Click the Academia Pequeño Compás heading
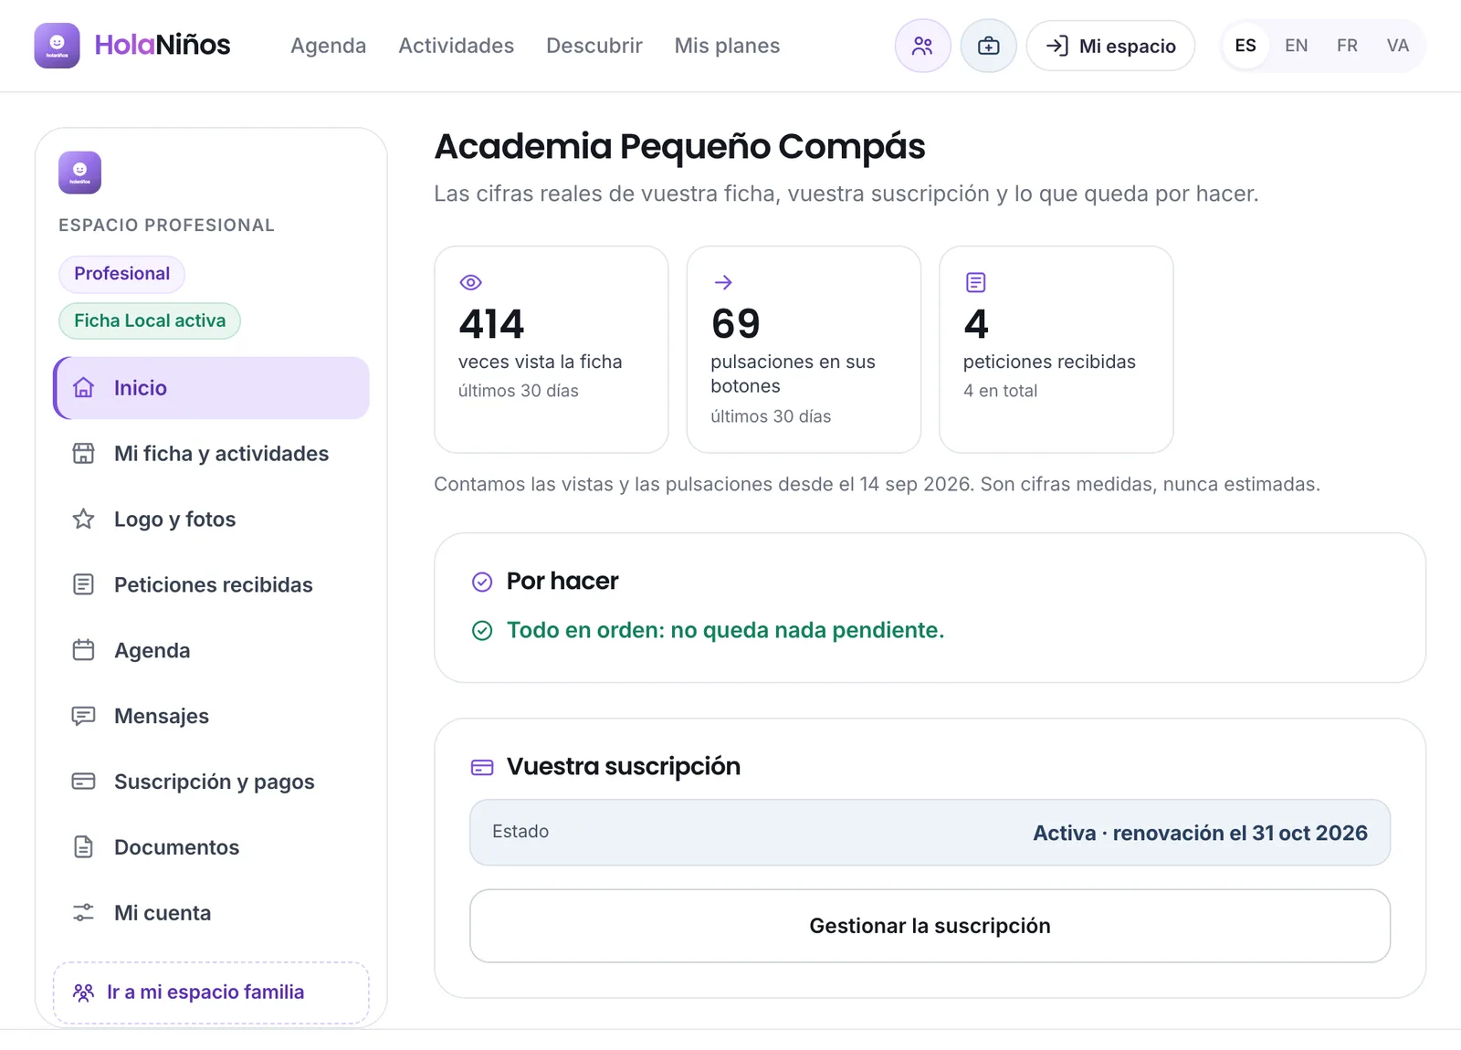The width and height of the screenshot is (1461, 1050). click(x=679, y=146)
